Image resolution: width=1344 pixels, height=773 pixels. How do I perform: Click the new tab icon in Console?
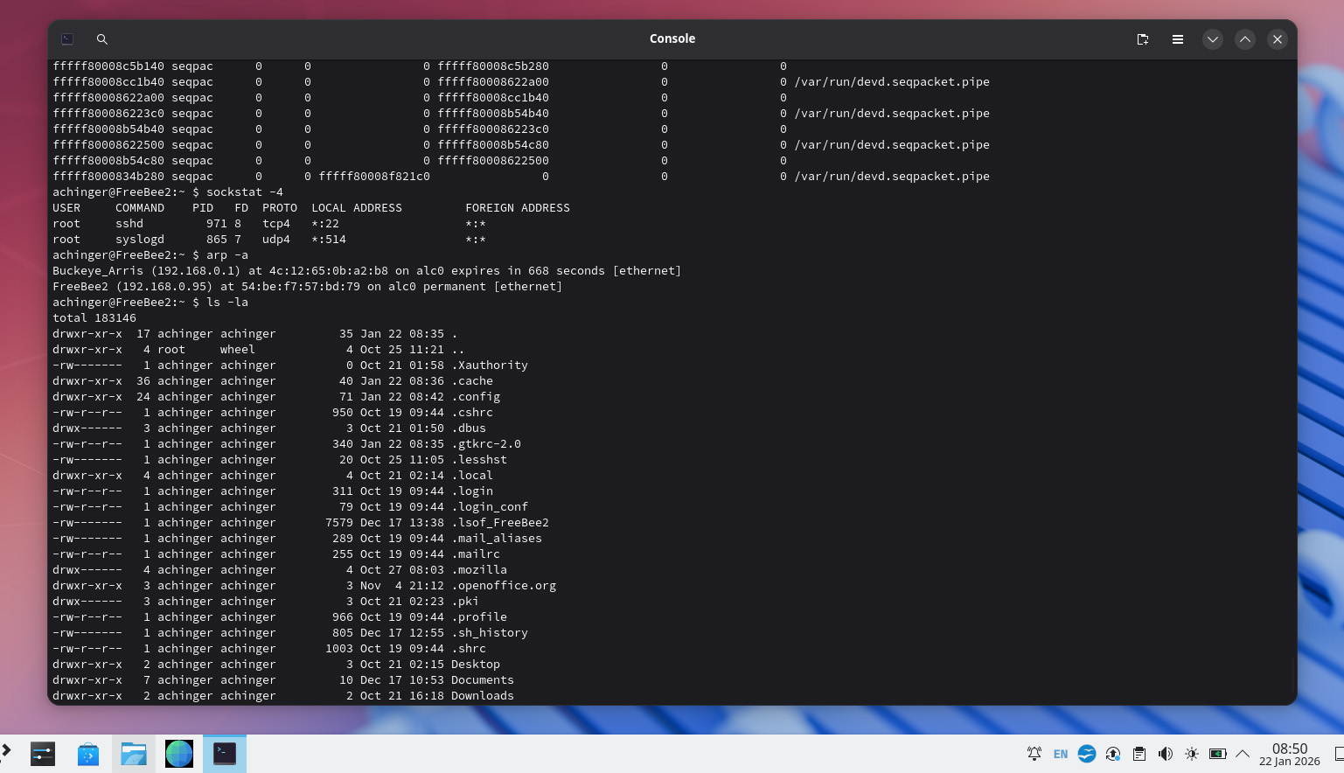click(x=1142, y=39)
